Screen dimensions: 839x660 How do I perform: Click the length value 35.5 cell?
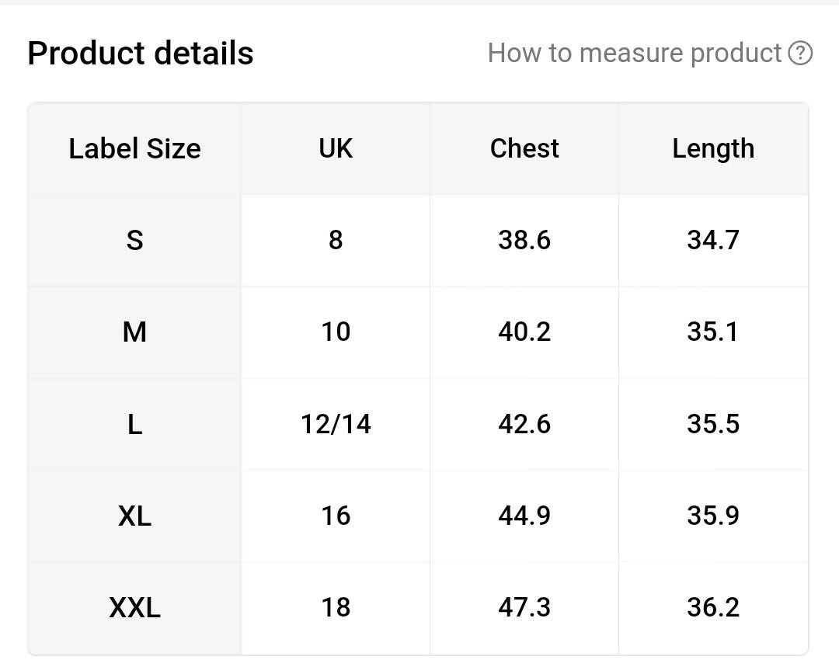(x=713, y=424)
